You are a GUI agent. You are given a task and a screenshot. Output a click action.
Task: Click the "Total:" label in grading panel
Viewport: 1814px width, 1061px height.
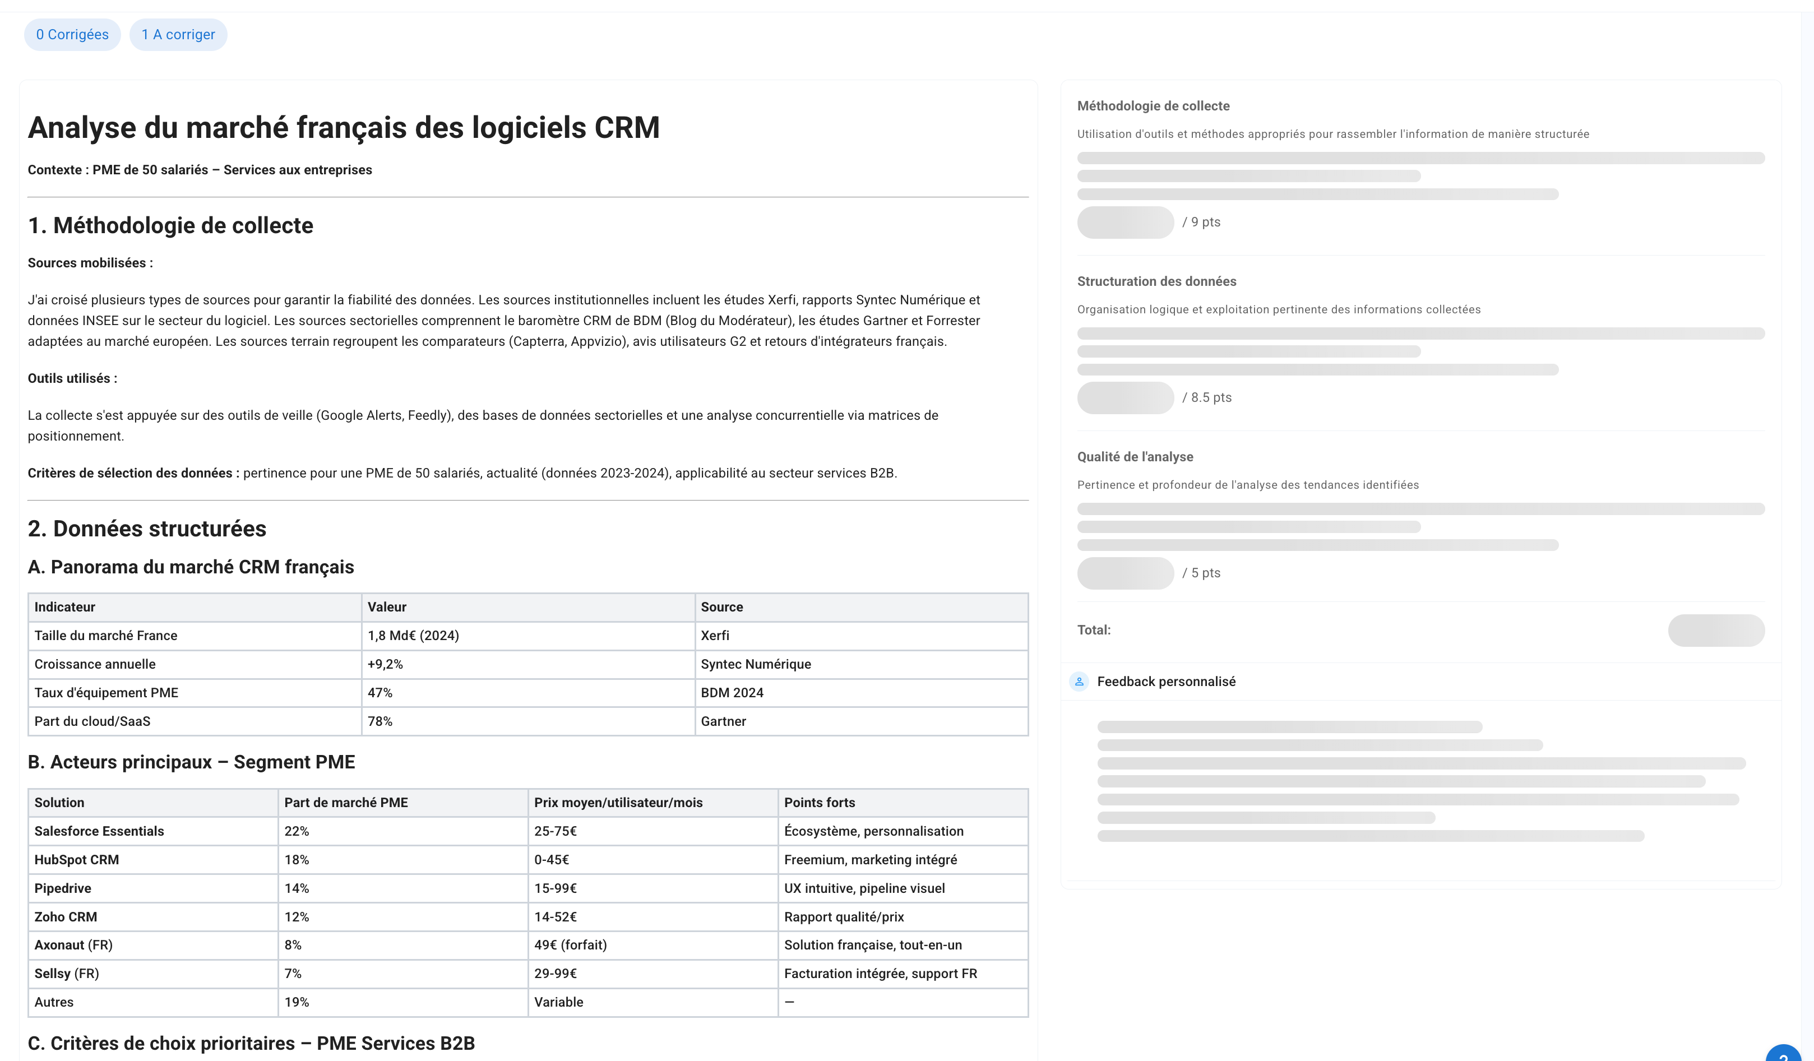1094,631
